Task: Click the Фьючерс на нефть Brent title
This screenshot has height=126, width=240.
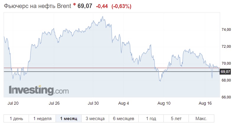Action: tap(38, 6)
